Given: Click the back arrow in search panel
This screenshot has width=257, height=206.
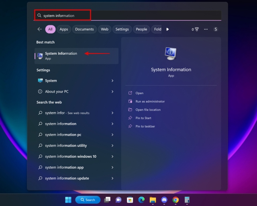Looking at the screenshot, I should coord(39,29).
